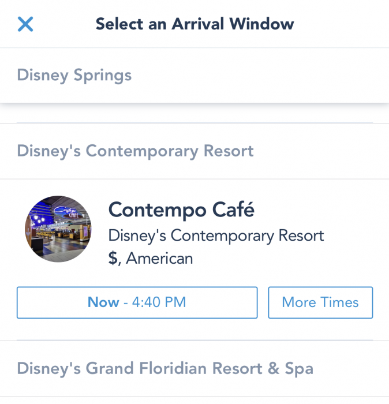Open Disney's Grand Floridian Resort & Spa section
The height and width of the screenshot is (404, 389).
pos(194,368)
